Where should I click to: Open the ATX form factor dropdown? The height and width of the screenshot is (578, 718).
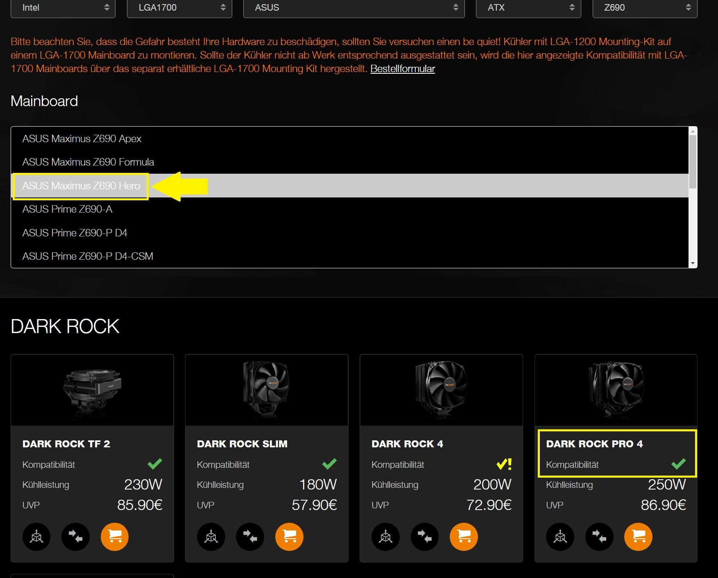(528, 8)
